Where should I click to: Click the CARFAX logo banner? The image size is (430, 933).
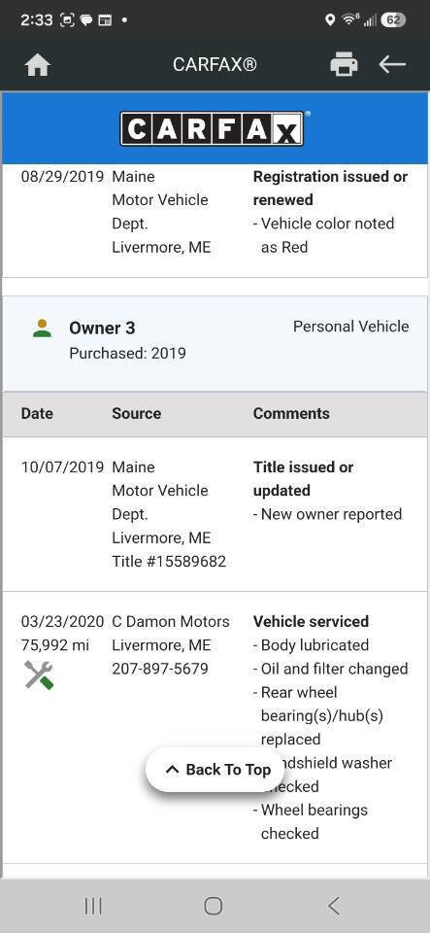tap(215, 128)
